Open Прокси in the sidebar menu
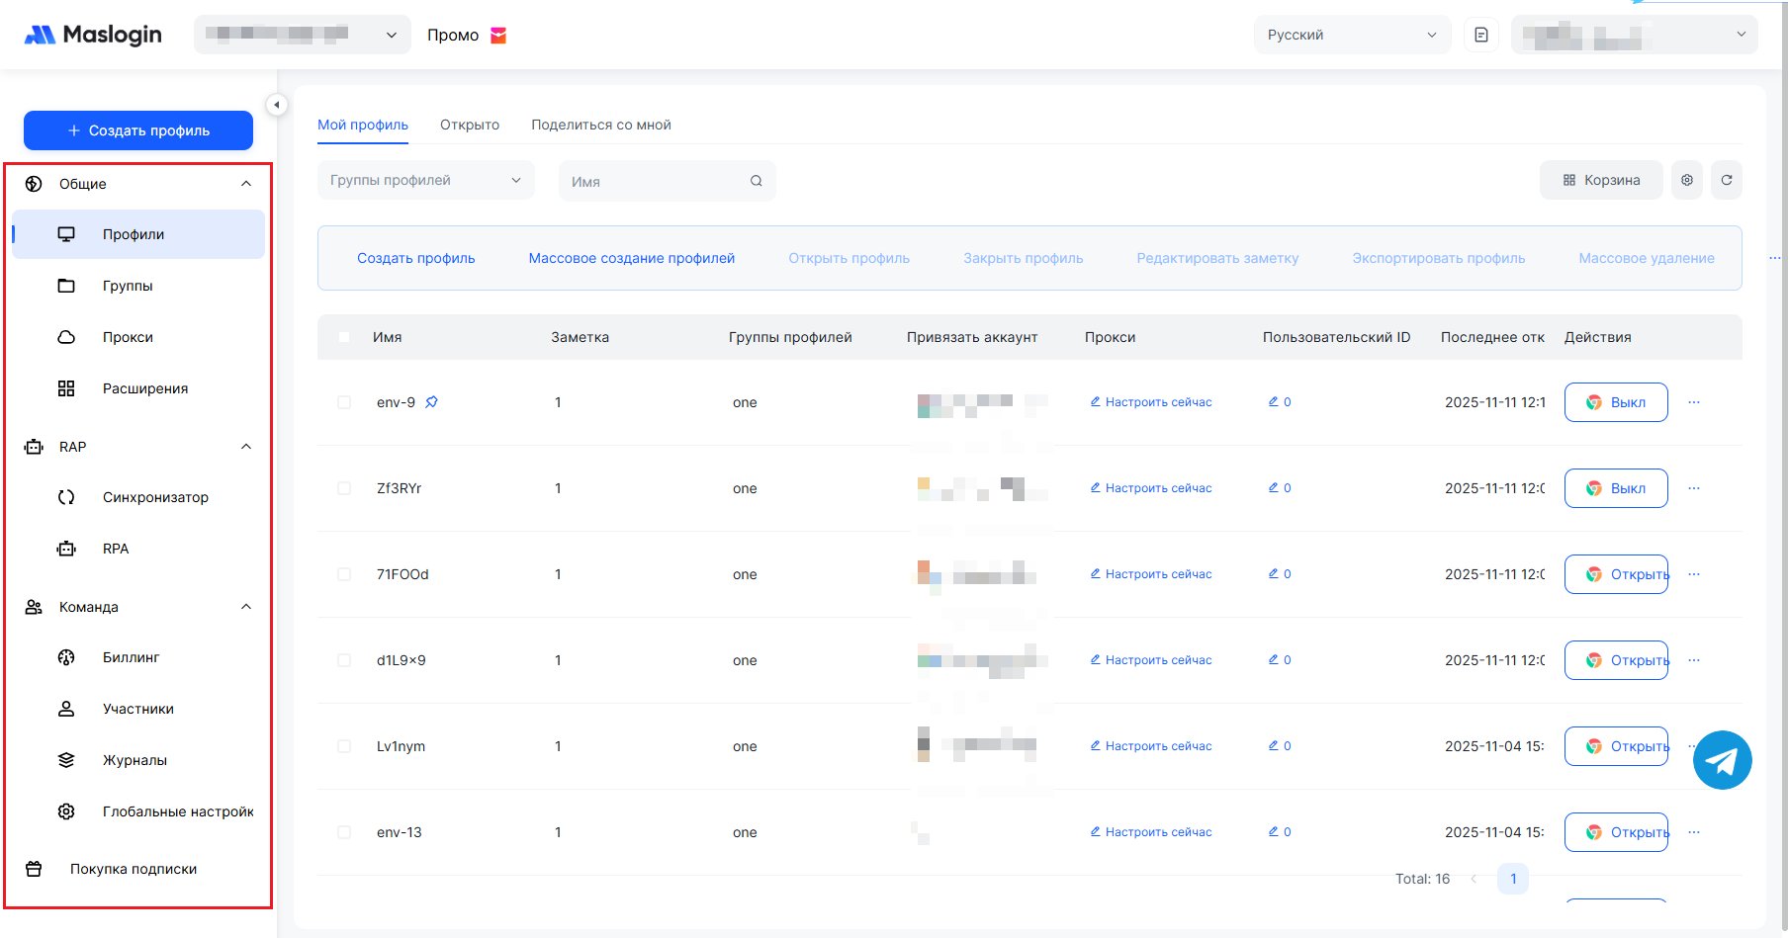 click(128, 337)
